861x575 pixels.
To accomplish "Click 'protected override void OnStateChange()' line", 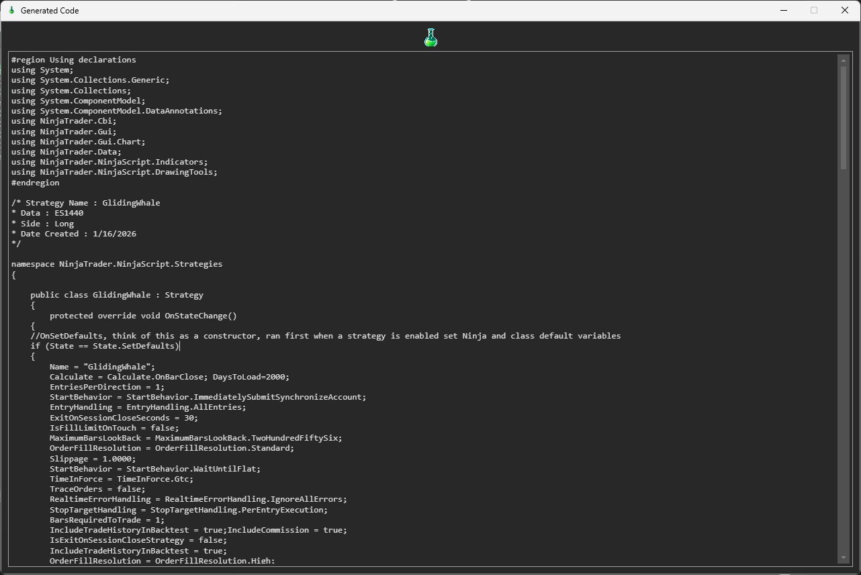I will click(143, 316).
